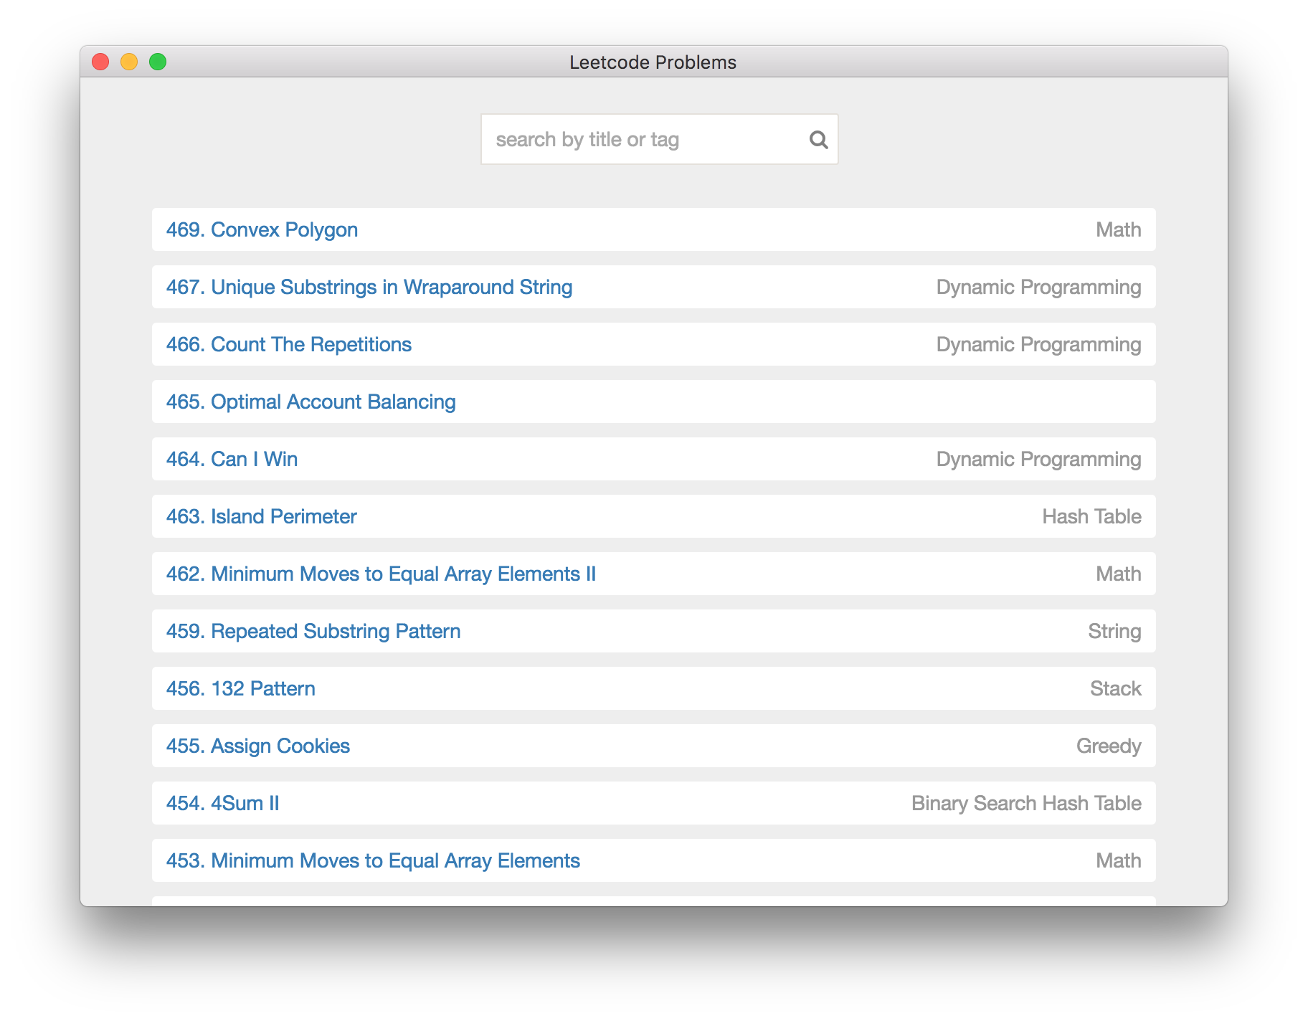Click Hash Table tag on Island Perimeter row
This screenshot has height=1021, width=1308.
click(x=1091, y=516)
